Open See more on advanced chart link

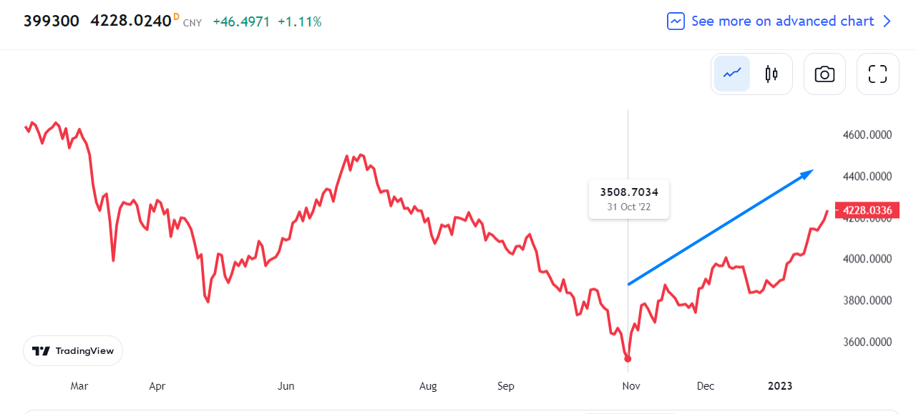782,21
